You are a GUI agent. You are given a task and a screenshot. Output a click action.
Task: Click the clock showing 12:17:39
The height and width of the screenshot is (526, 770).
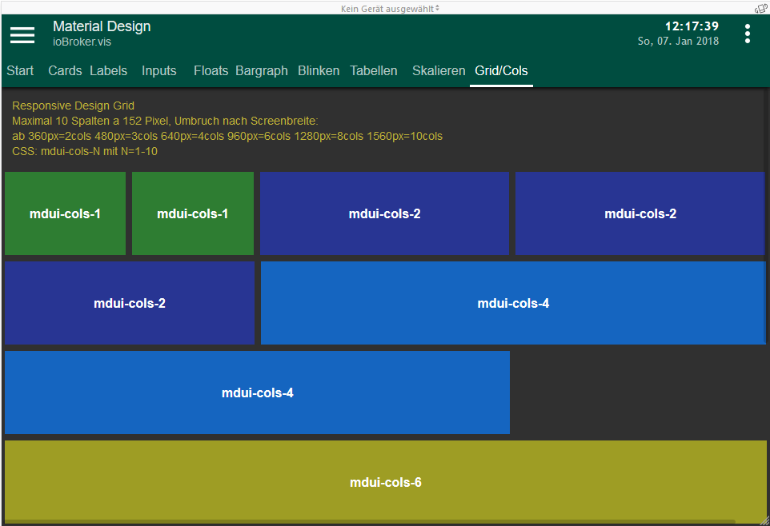692,26
